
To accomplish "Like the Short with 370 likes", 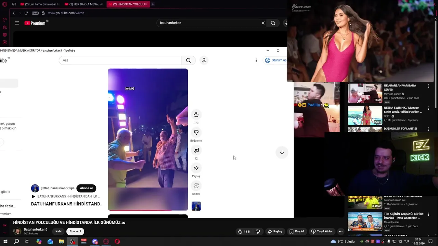I will (x=196, y=114).
